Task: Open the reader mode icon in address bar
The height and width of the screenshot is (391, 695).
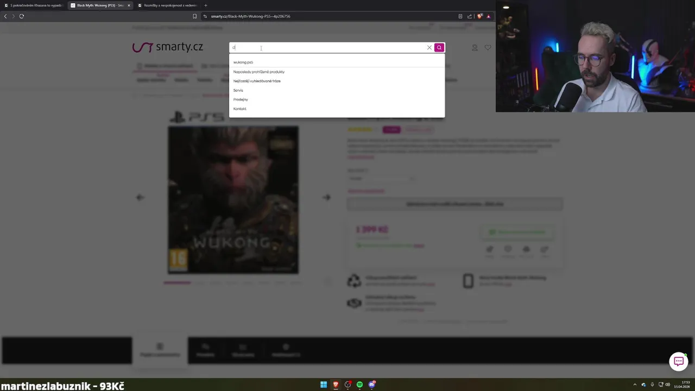Action: [460, 16]
